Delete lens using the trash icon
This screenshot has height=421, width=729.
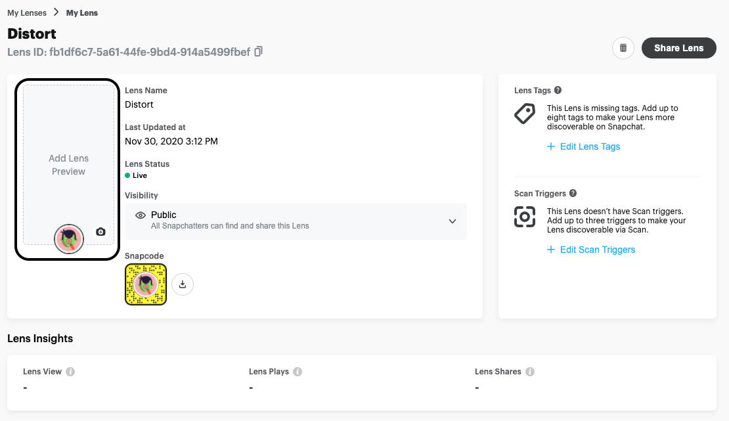623,48
